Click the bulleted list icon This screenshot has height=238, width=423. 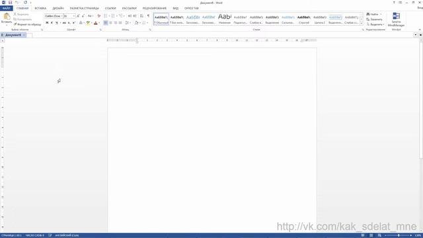(106, 16)
